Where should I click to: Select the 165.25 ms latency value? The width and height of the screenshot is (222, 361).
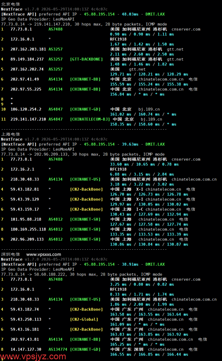coord(121,344)
